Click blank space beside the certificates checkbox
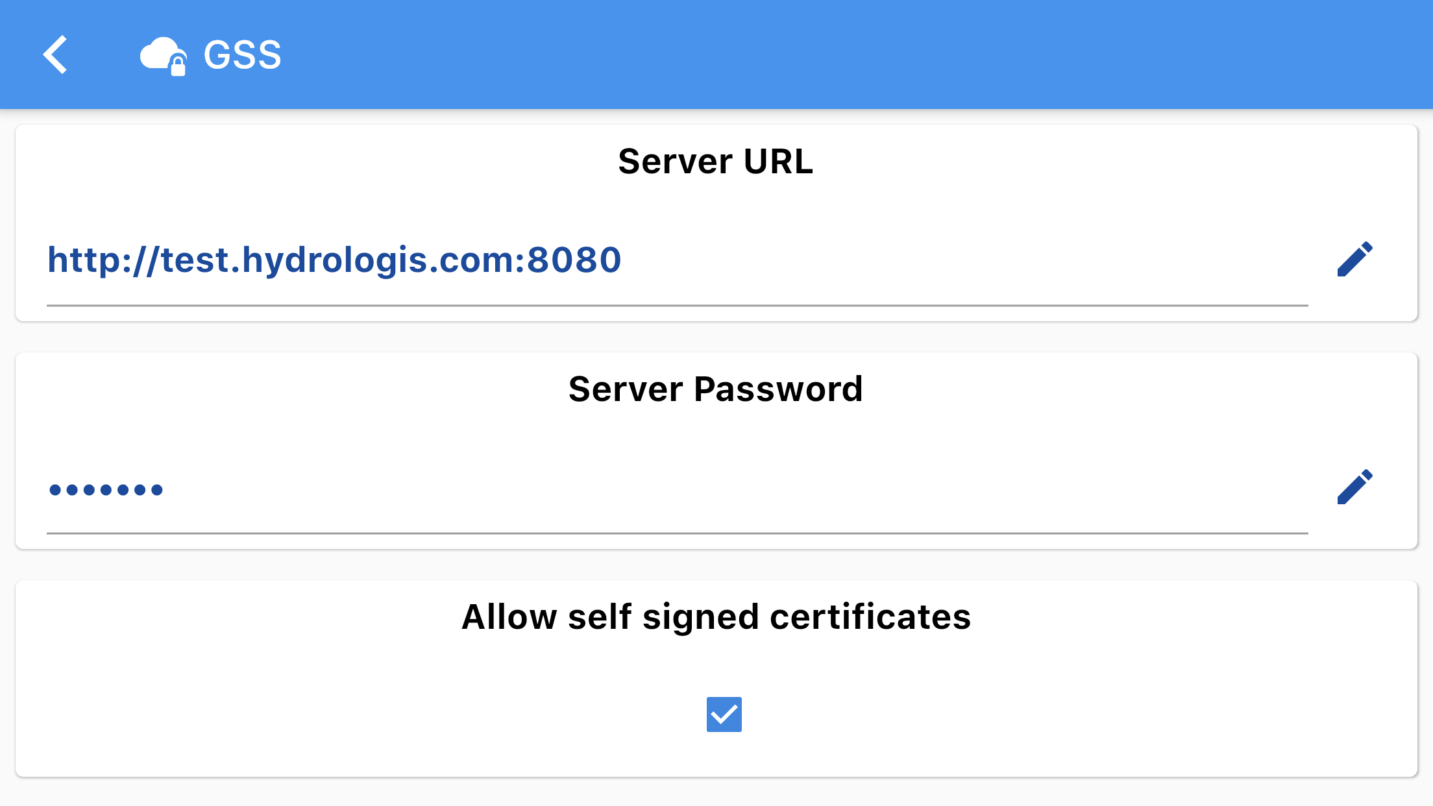 point(1038,714)
